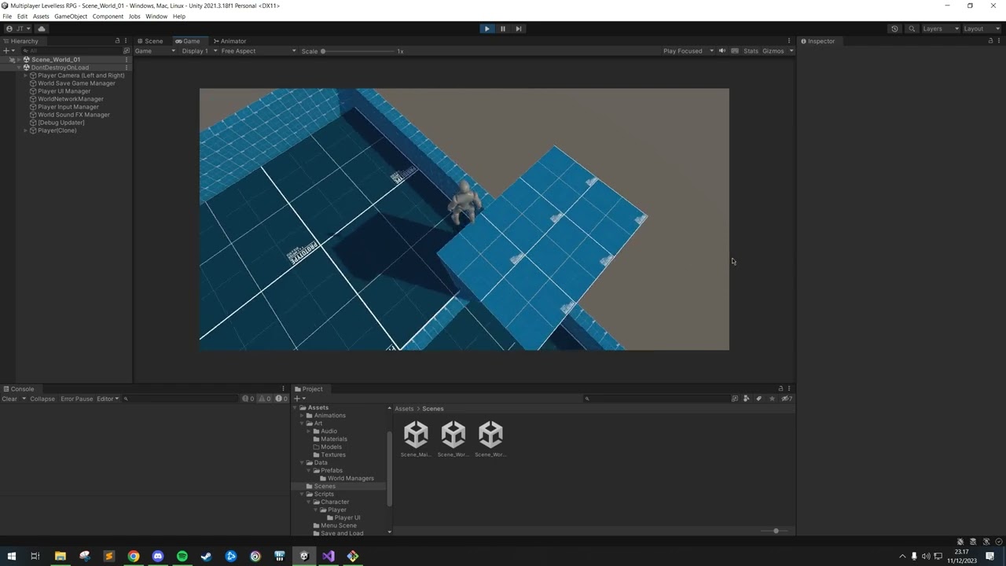Open the Layout dropdown
The image size is (1006, 566).
coord(982,28)
